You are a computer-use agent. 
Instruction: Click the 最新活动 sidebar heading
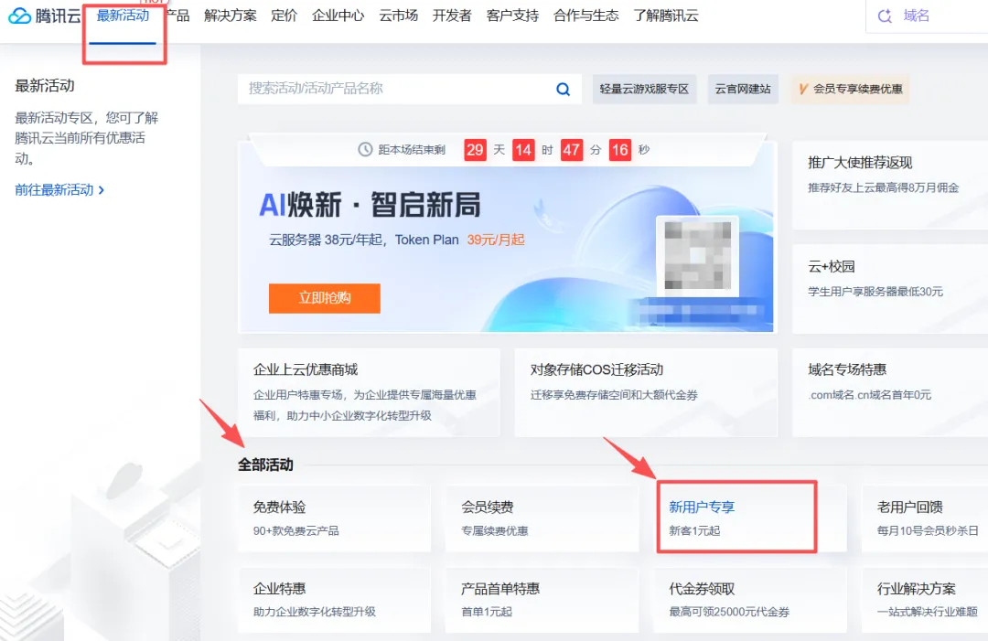tap(45, 86)
